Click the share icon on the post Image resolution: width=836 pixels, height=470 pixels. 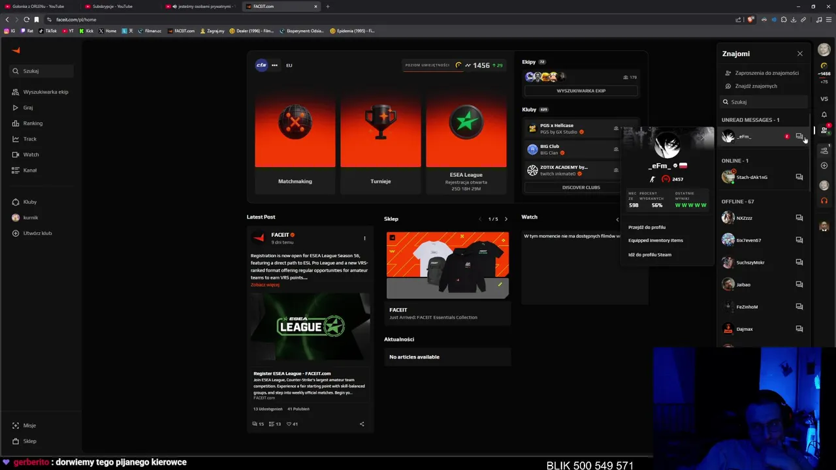[x=362, y=424]
